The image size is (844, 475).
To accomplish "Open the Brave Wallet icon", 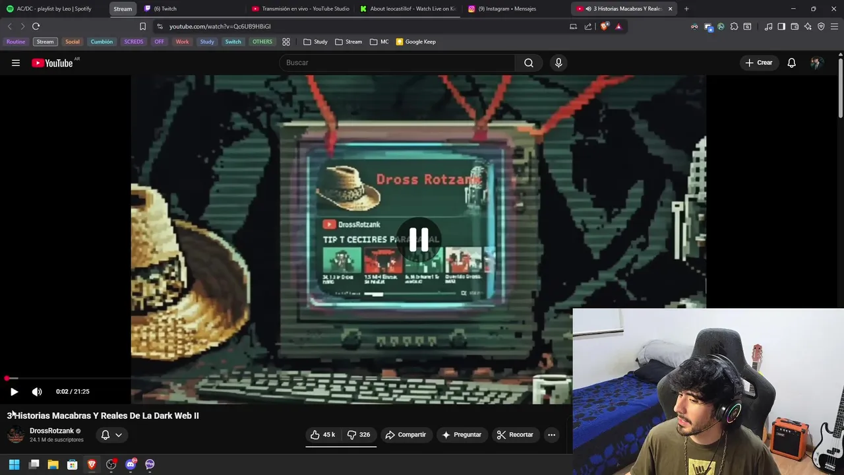I will coord(795,26).
